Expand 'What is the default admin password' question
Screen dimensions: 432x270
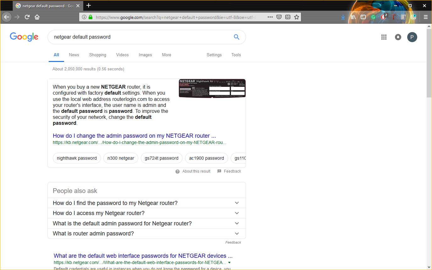147,223
